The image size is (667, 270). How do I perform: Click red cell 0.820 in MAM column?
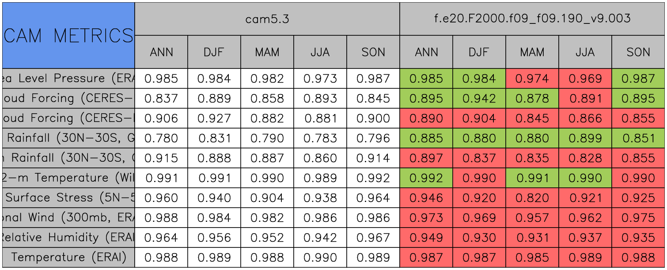(x=532, y=198)
